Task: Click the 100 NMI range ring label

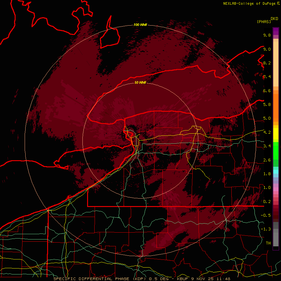Action: 140,25
